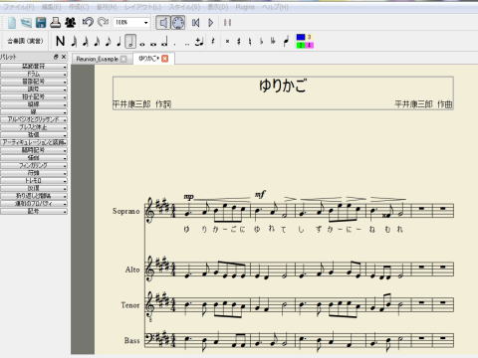The image size is (478, 358).
Task: Rewind playback to the start
Action: (x=195, y=23)
